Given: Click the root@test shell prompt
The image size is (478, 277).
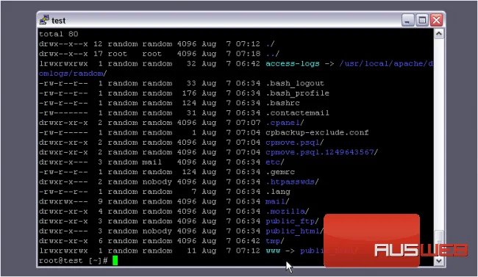Looking at the screenshot, I should (x=73, y=261).
